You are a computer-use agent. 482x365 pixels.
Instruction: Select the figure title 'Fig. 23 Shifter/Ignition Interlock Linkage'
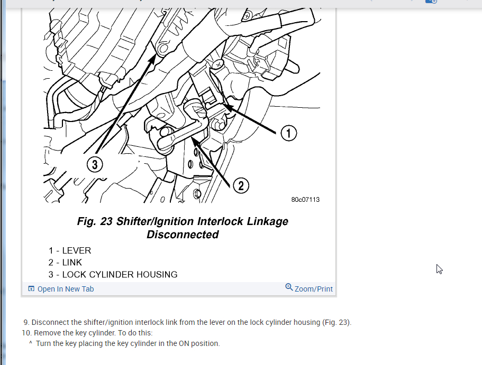183,221
